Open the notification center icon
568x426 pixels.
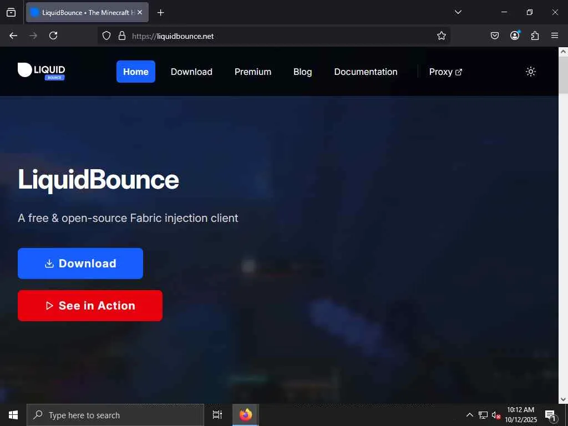point(550,415)
